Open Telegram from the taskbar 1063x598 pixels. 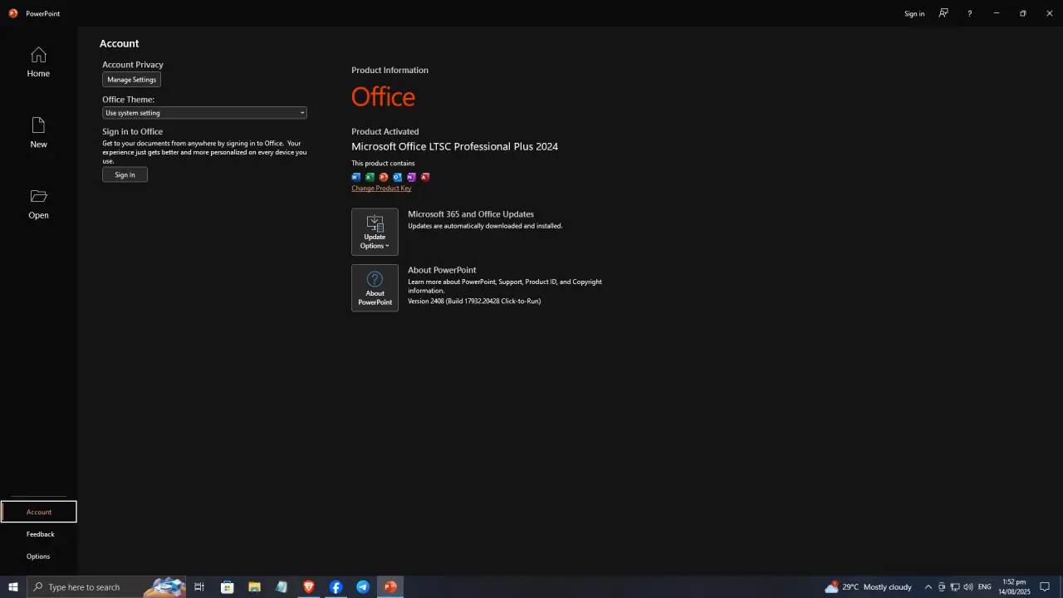tap(363, 587)
